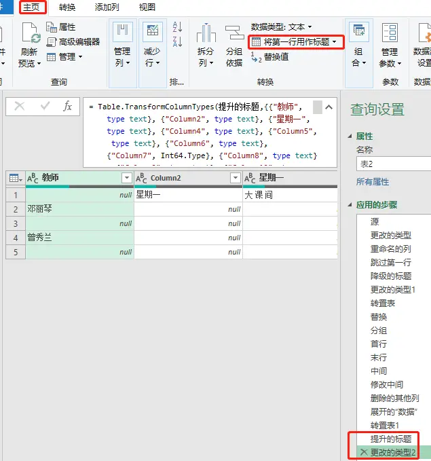Open the 管理 dropdown in the query group
Screen dimensions: 431x461
point(64,57)
